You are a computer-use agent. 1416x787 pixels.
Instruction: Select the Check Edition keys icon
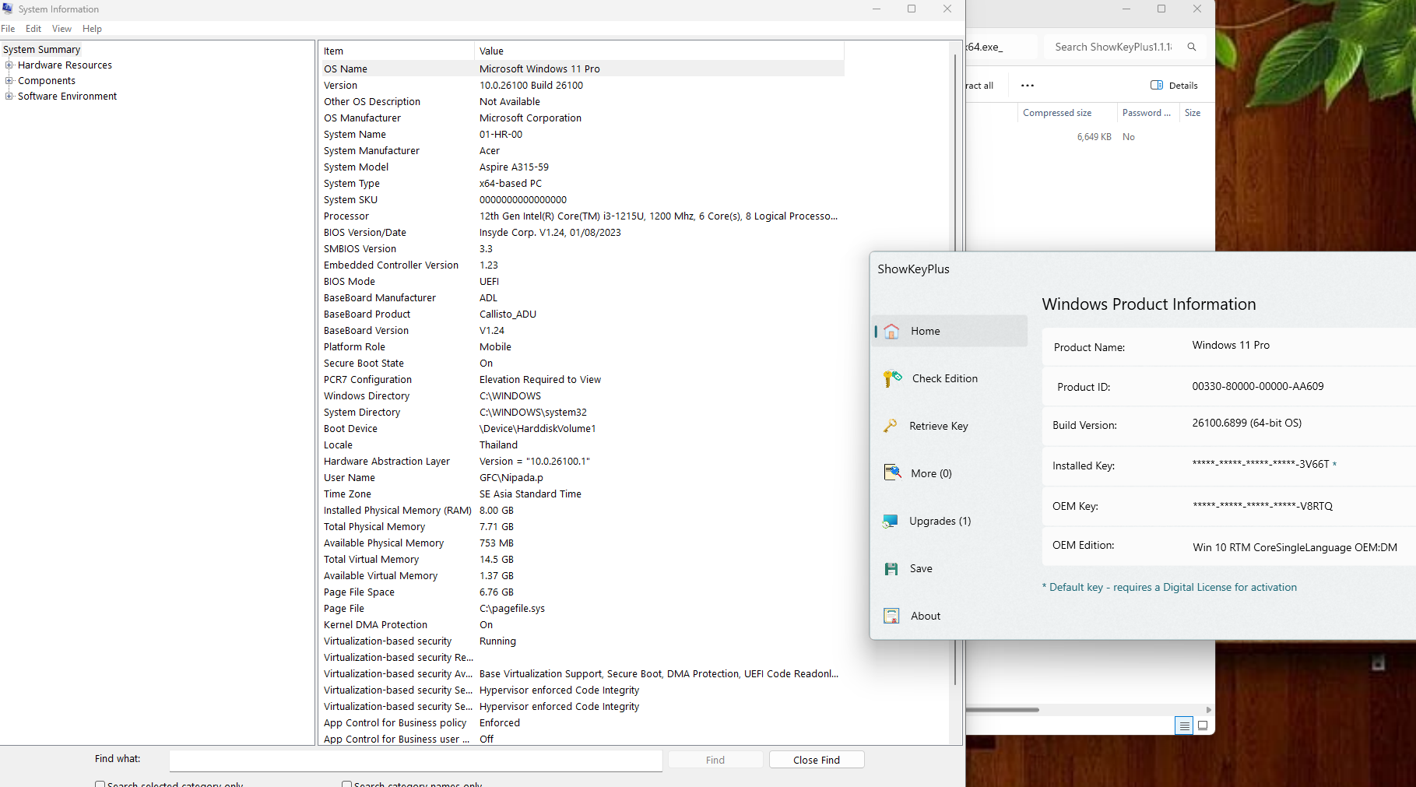click(892, 379)
